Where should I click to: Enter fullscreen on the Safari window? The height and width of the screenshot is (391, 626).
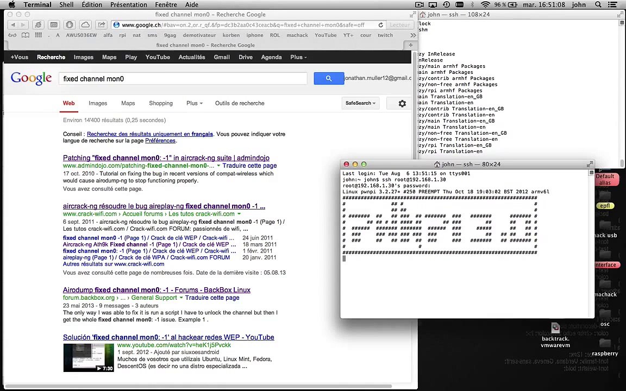(x=412, y=14)
